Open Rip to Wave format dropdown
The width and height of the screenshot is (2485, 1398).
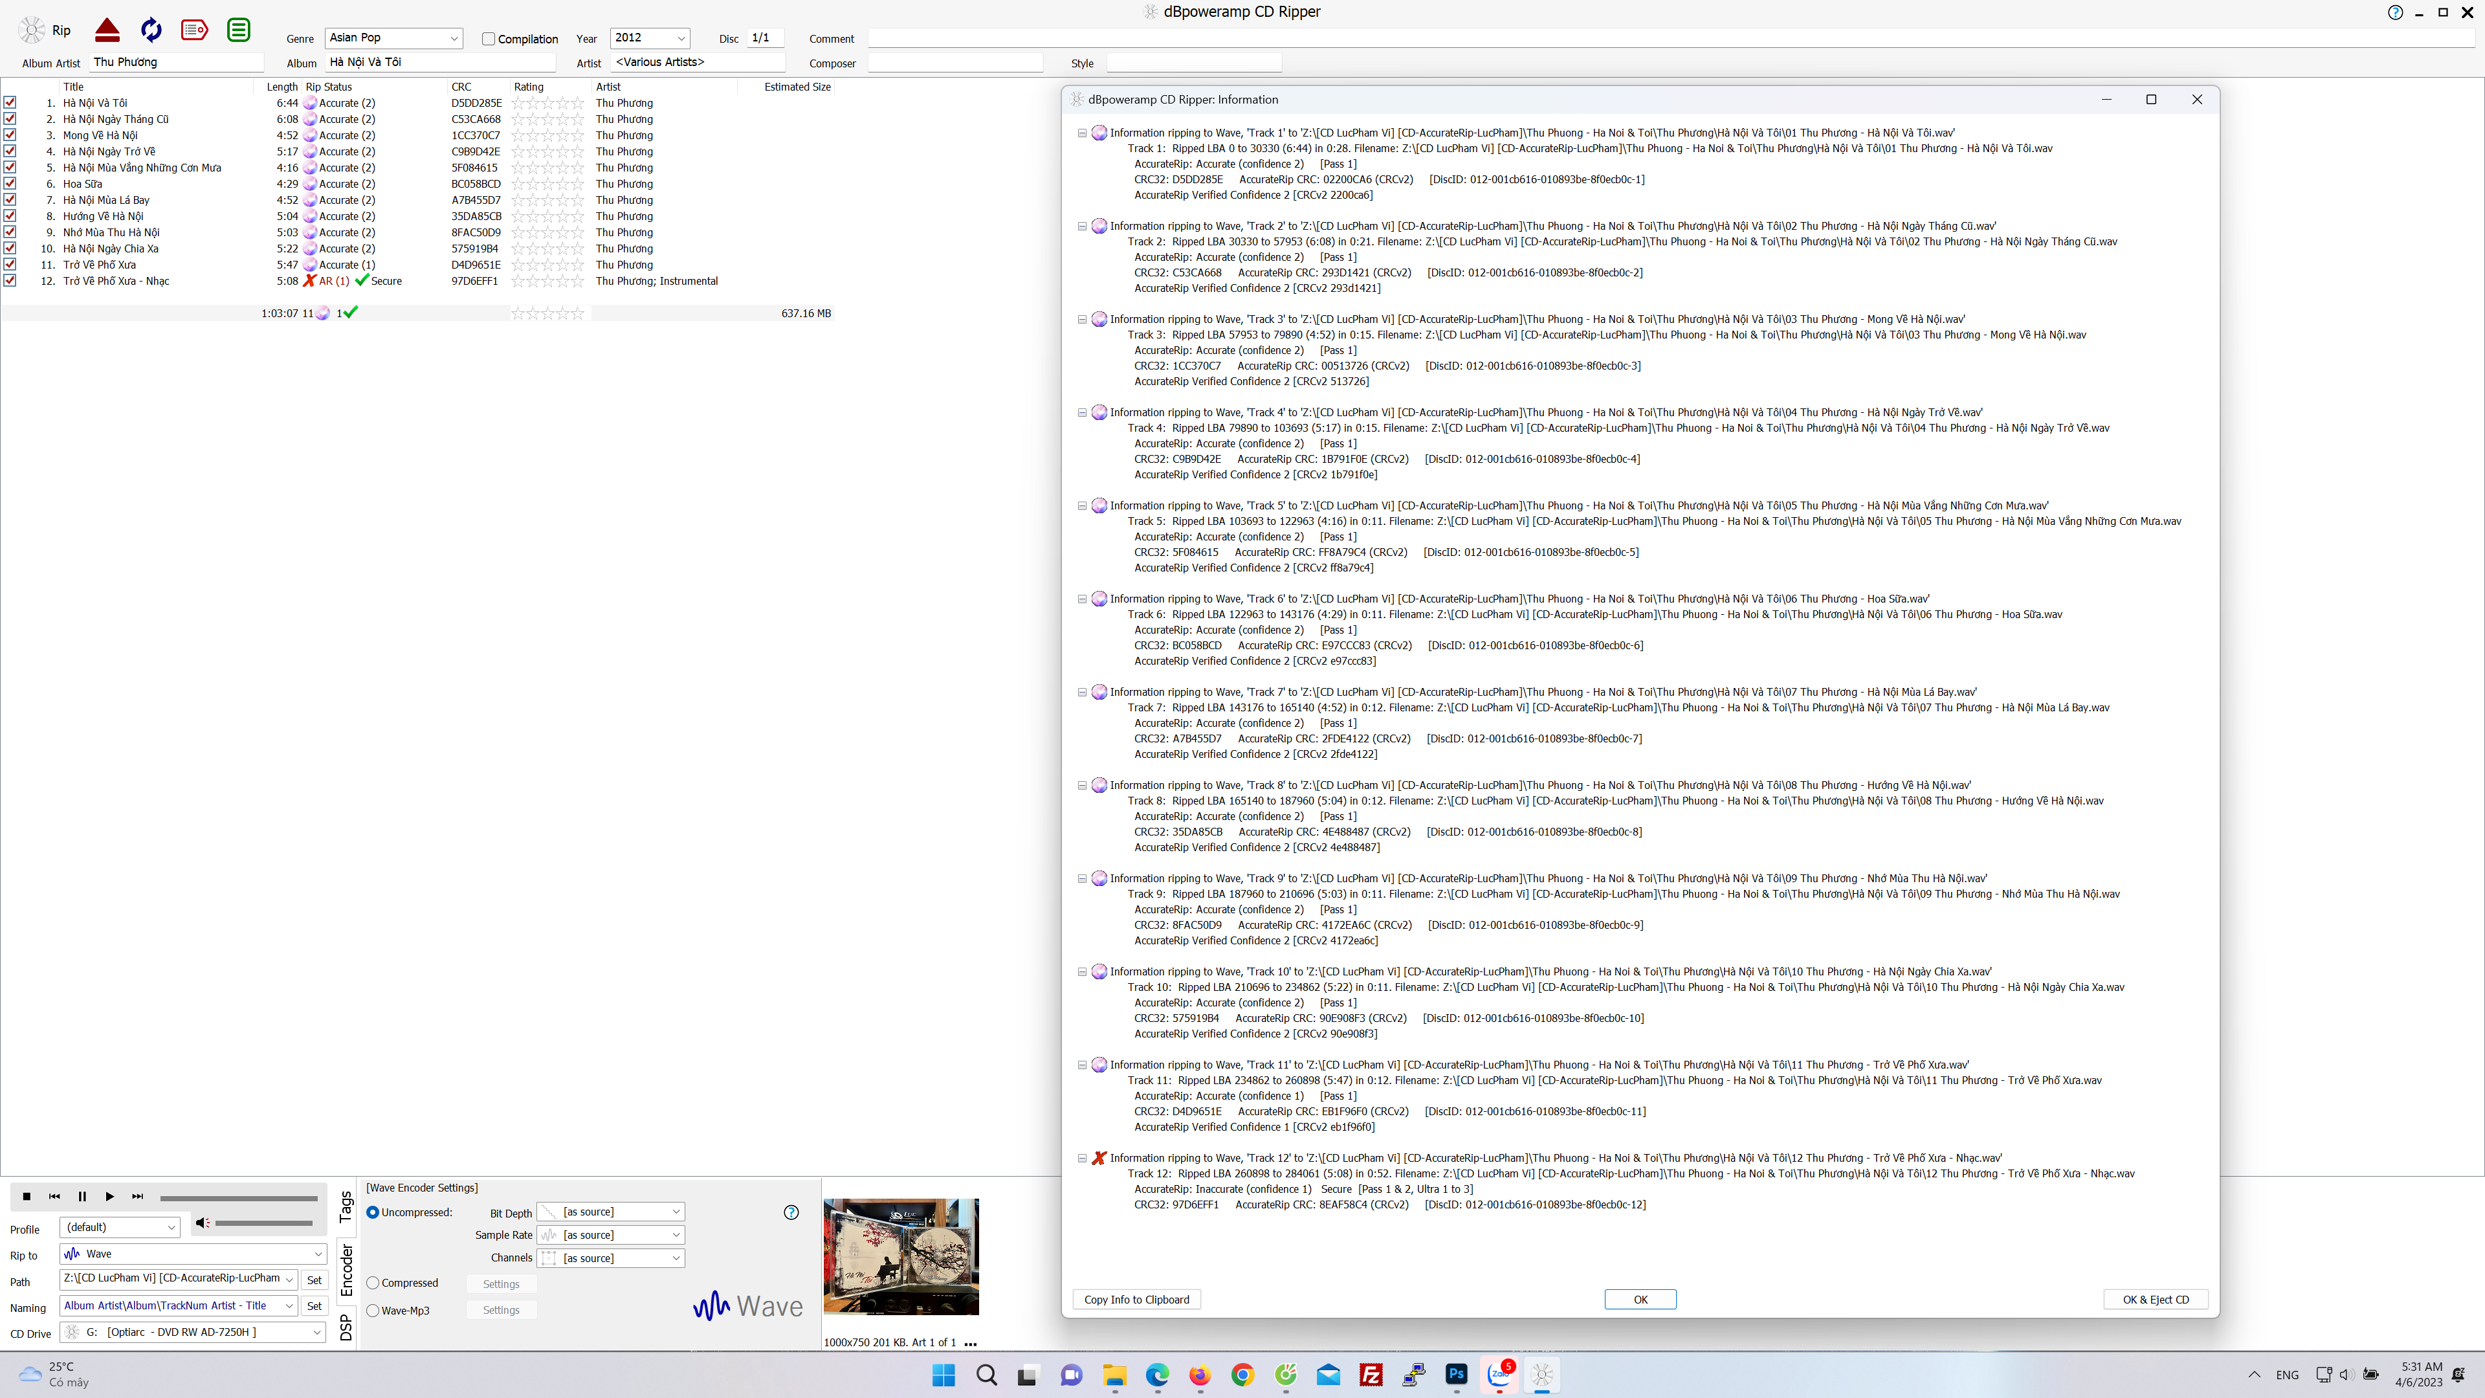point(194,1254)
